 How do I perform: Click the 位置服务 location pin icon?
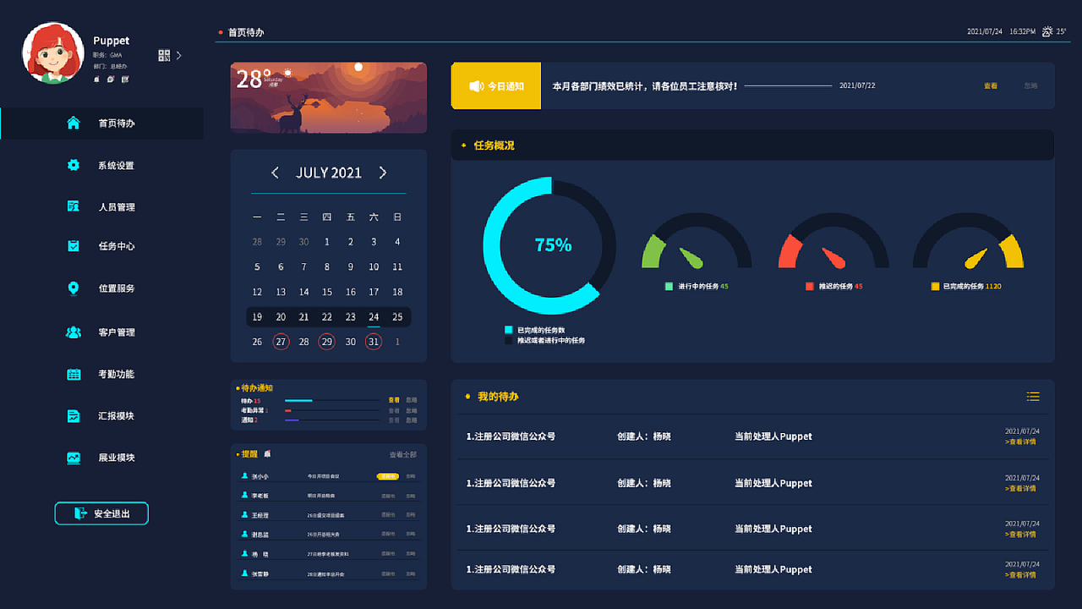(x=74, y=288)
